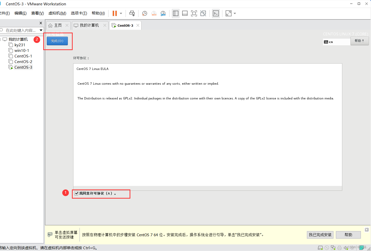Select the CentOS-2 virtual machine

(23, 62)
